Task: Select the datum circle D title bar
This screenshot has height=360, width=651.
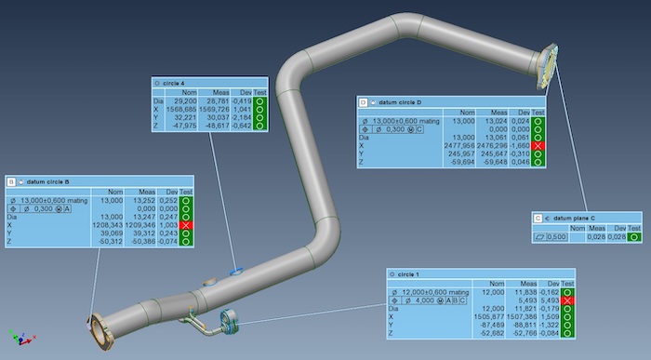Action: [x=451, y=102]
